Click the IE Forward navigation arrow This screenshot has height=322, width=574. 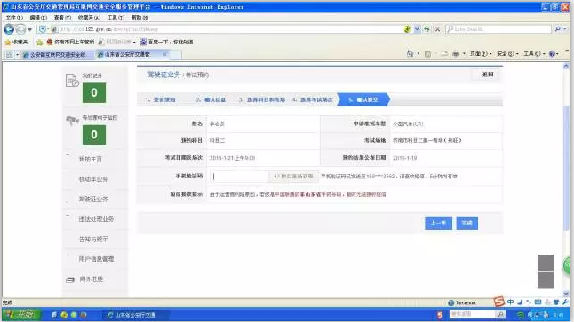(x=20, y=29)
